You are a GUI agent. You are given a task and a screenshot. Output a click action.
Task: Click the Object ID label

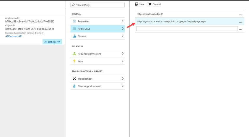(x=10, y=25)
